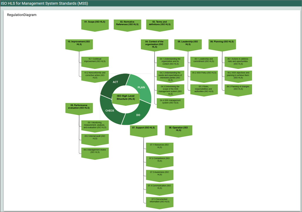
Task: Open 10.2 Nonconformity and corrective action item
Action: pos(95,75)
